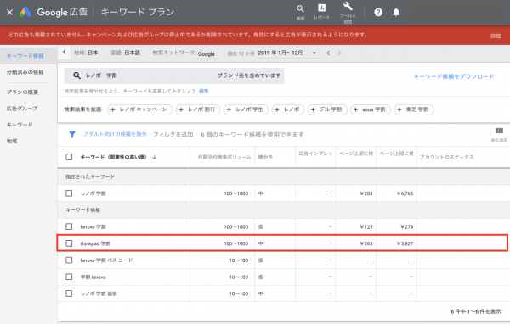510x324 pixels.
Task: Open 広告グループ in the sidebar
Action: click(x=22, y=109)
